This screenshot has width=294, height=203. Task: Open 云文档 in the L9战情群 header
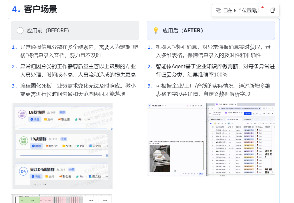(x=95, y=146)
